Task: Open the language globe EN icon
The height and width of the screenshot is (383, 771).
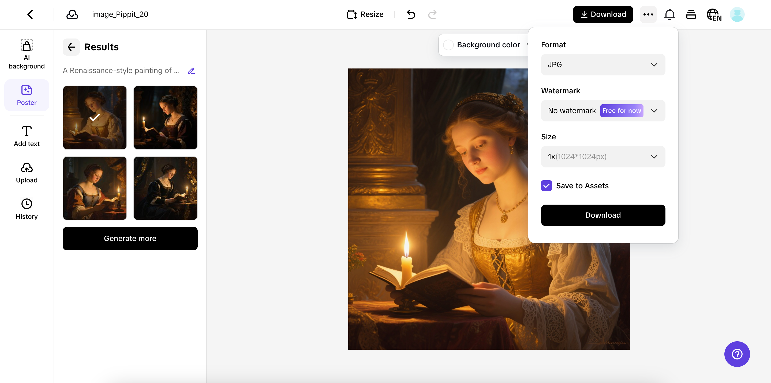Action: [714, 14]
